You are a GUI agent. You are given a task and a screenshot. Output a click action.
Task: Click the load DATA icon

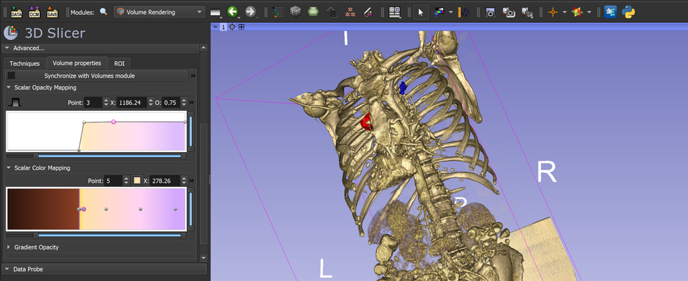tap(16, 12)
